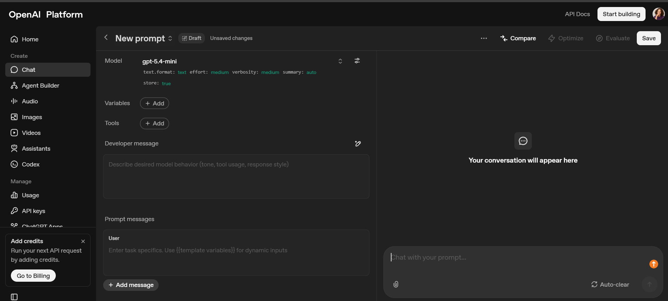668x301 pixels.
Task: Select Chat in the Create section
Action: pos(48,70)
